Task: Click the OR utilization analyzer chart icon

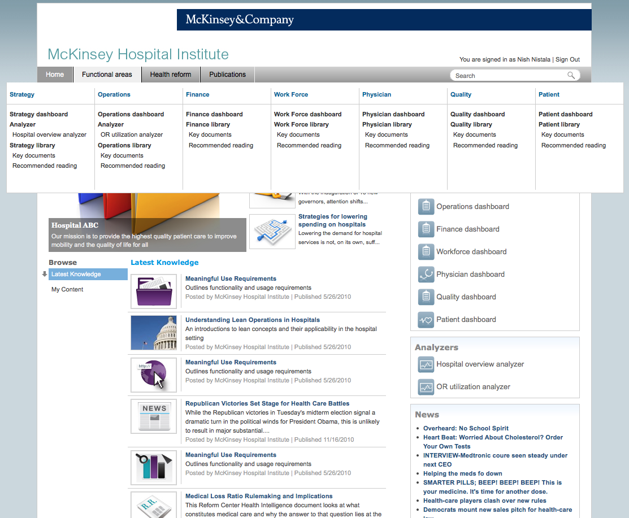Action: (x=426, y=387)
